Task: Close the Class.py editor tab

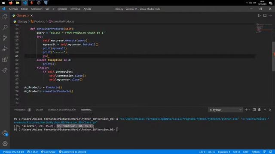Action: (31, 15)
